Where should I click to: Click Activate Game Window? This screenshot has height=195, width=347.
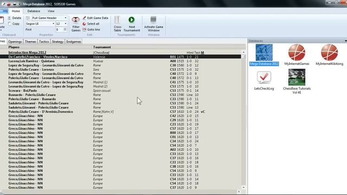tap(153, 24)
